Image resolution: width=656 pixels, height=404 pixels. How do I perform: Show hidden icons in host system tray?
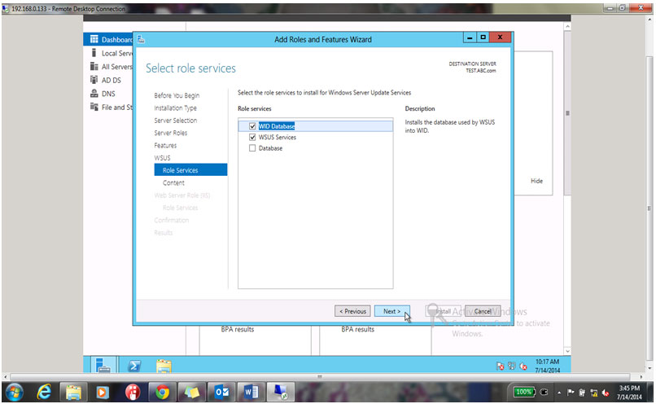pos(559,393)
